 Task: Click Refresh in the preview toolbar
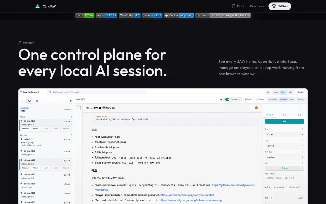pyautogui.click(x=248, y=99)
